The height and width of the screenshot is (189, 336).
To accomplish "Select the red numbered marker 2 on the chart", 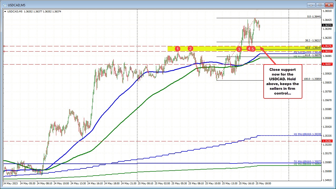I will [190, 49].
